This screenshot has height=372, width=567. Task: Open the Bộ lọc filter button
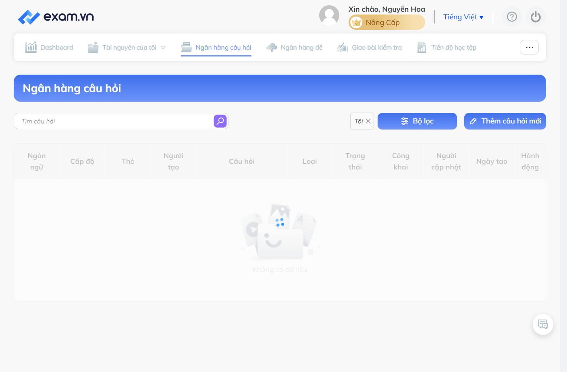[x=417, y=121]
